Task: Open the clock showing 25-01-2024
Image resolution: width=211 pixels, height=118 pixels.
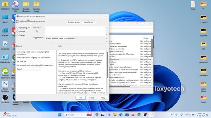Action: click(201, 115)
